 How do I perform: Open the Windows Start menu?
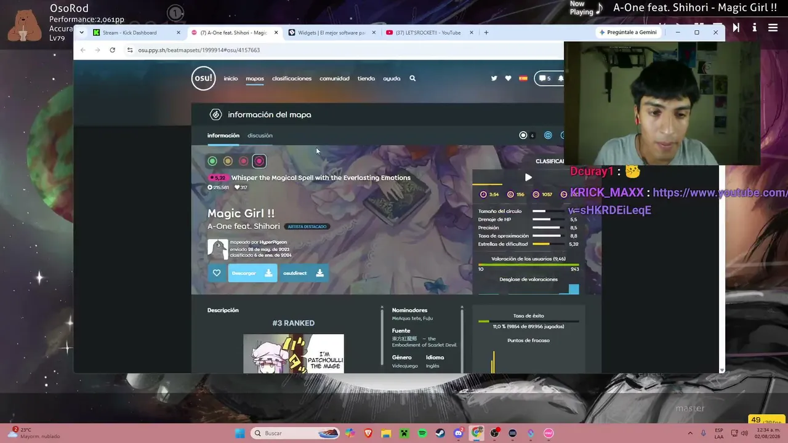pyautogui.click(x=240, y=433)
